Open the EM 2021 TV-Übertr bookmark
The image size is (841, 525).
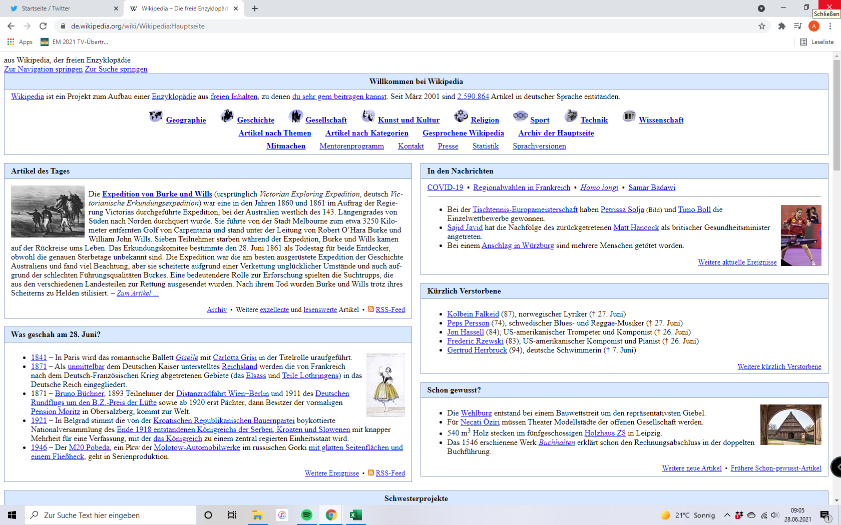pos(74,42)
